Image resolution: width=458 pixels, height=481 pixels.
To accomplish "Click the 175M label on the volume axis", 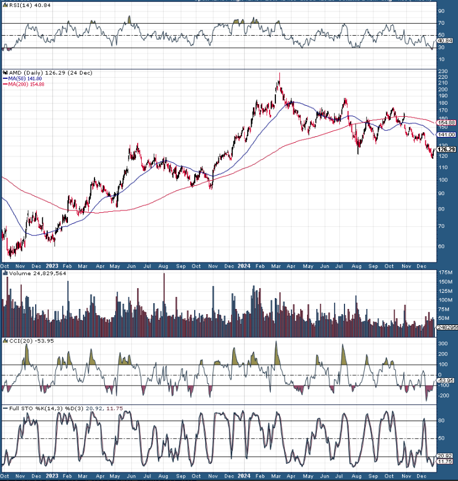I will click(445, 272).
